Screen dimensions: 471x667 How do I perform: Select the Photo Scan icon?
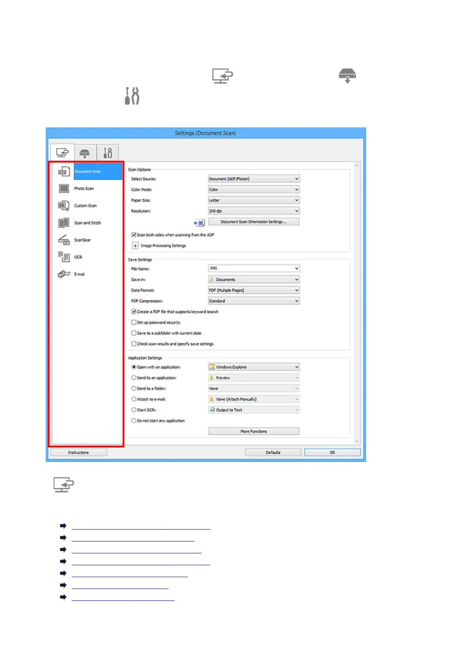pyautogui.click(x=64, y=189)
